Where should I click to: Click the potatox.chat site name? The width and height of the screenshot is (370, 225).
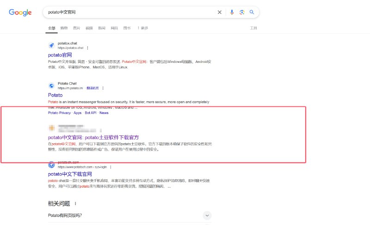coord(68,43)
